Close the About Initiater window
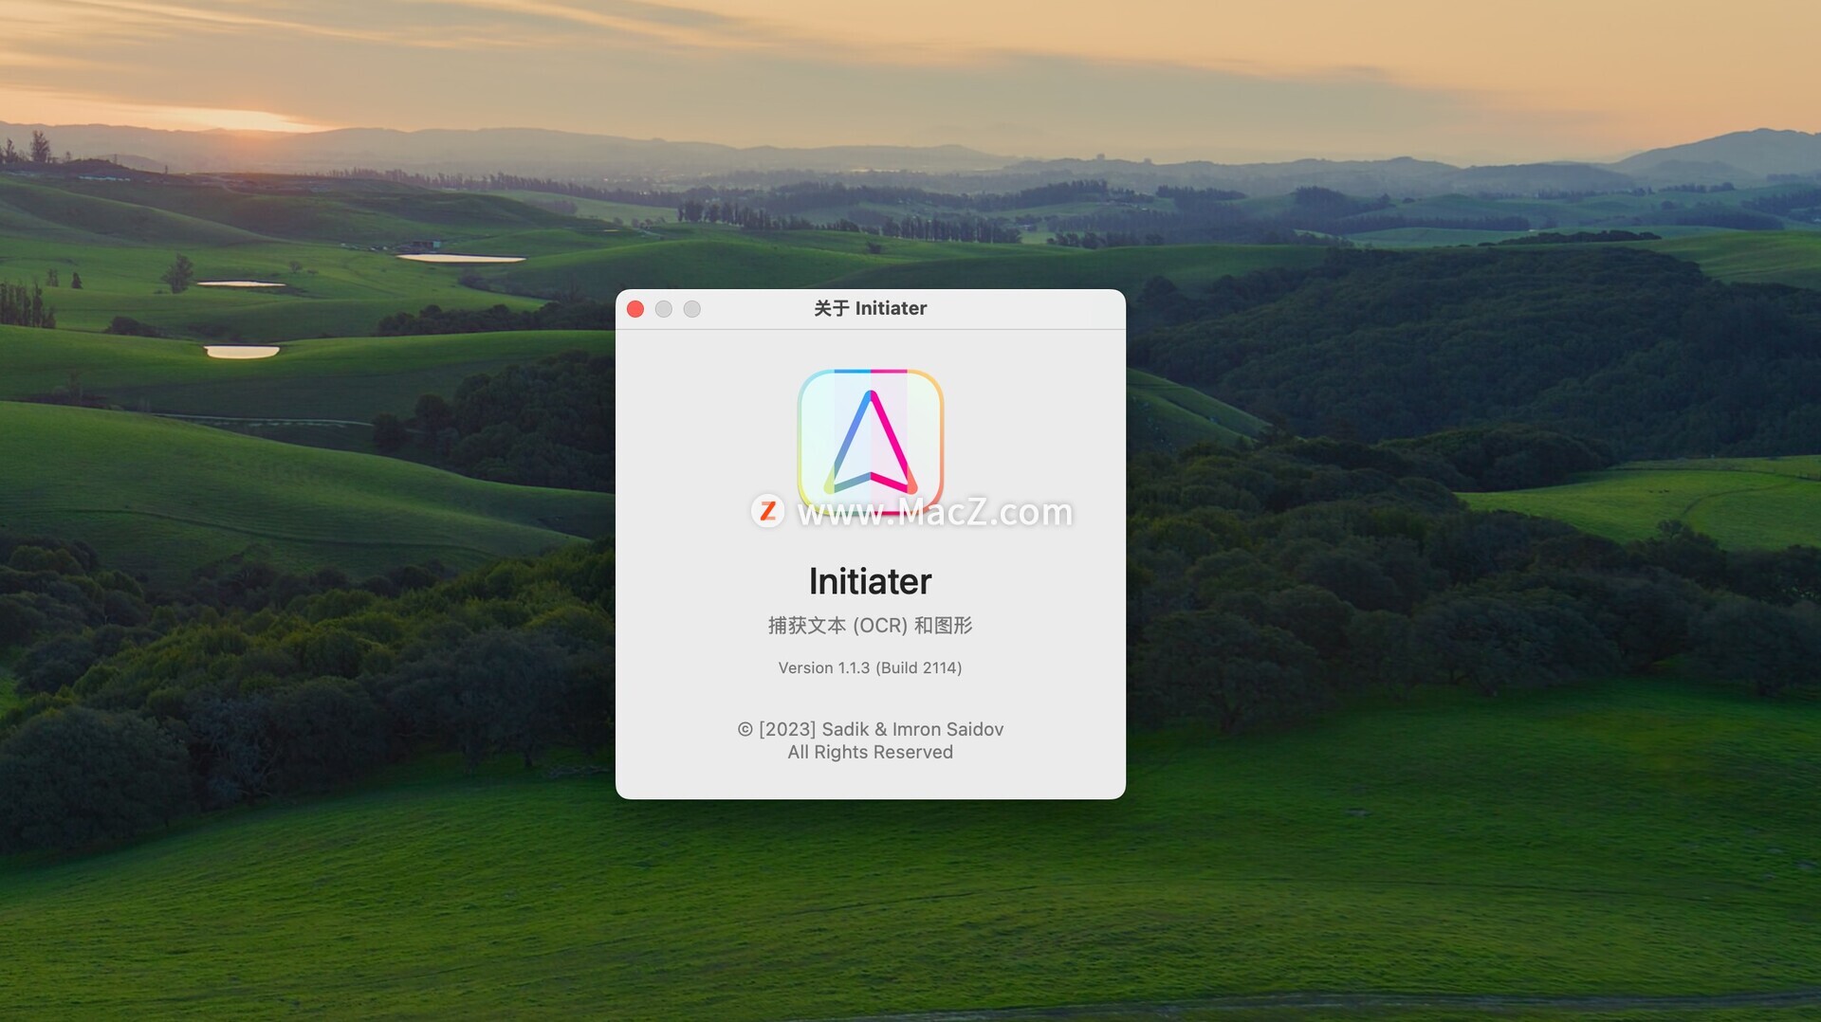 [x=635, y=309]
